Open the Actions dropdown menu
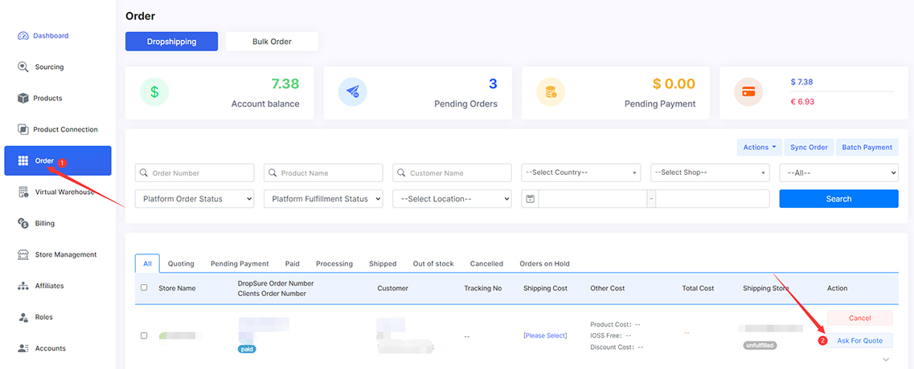 759,147
